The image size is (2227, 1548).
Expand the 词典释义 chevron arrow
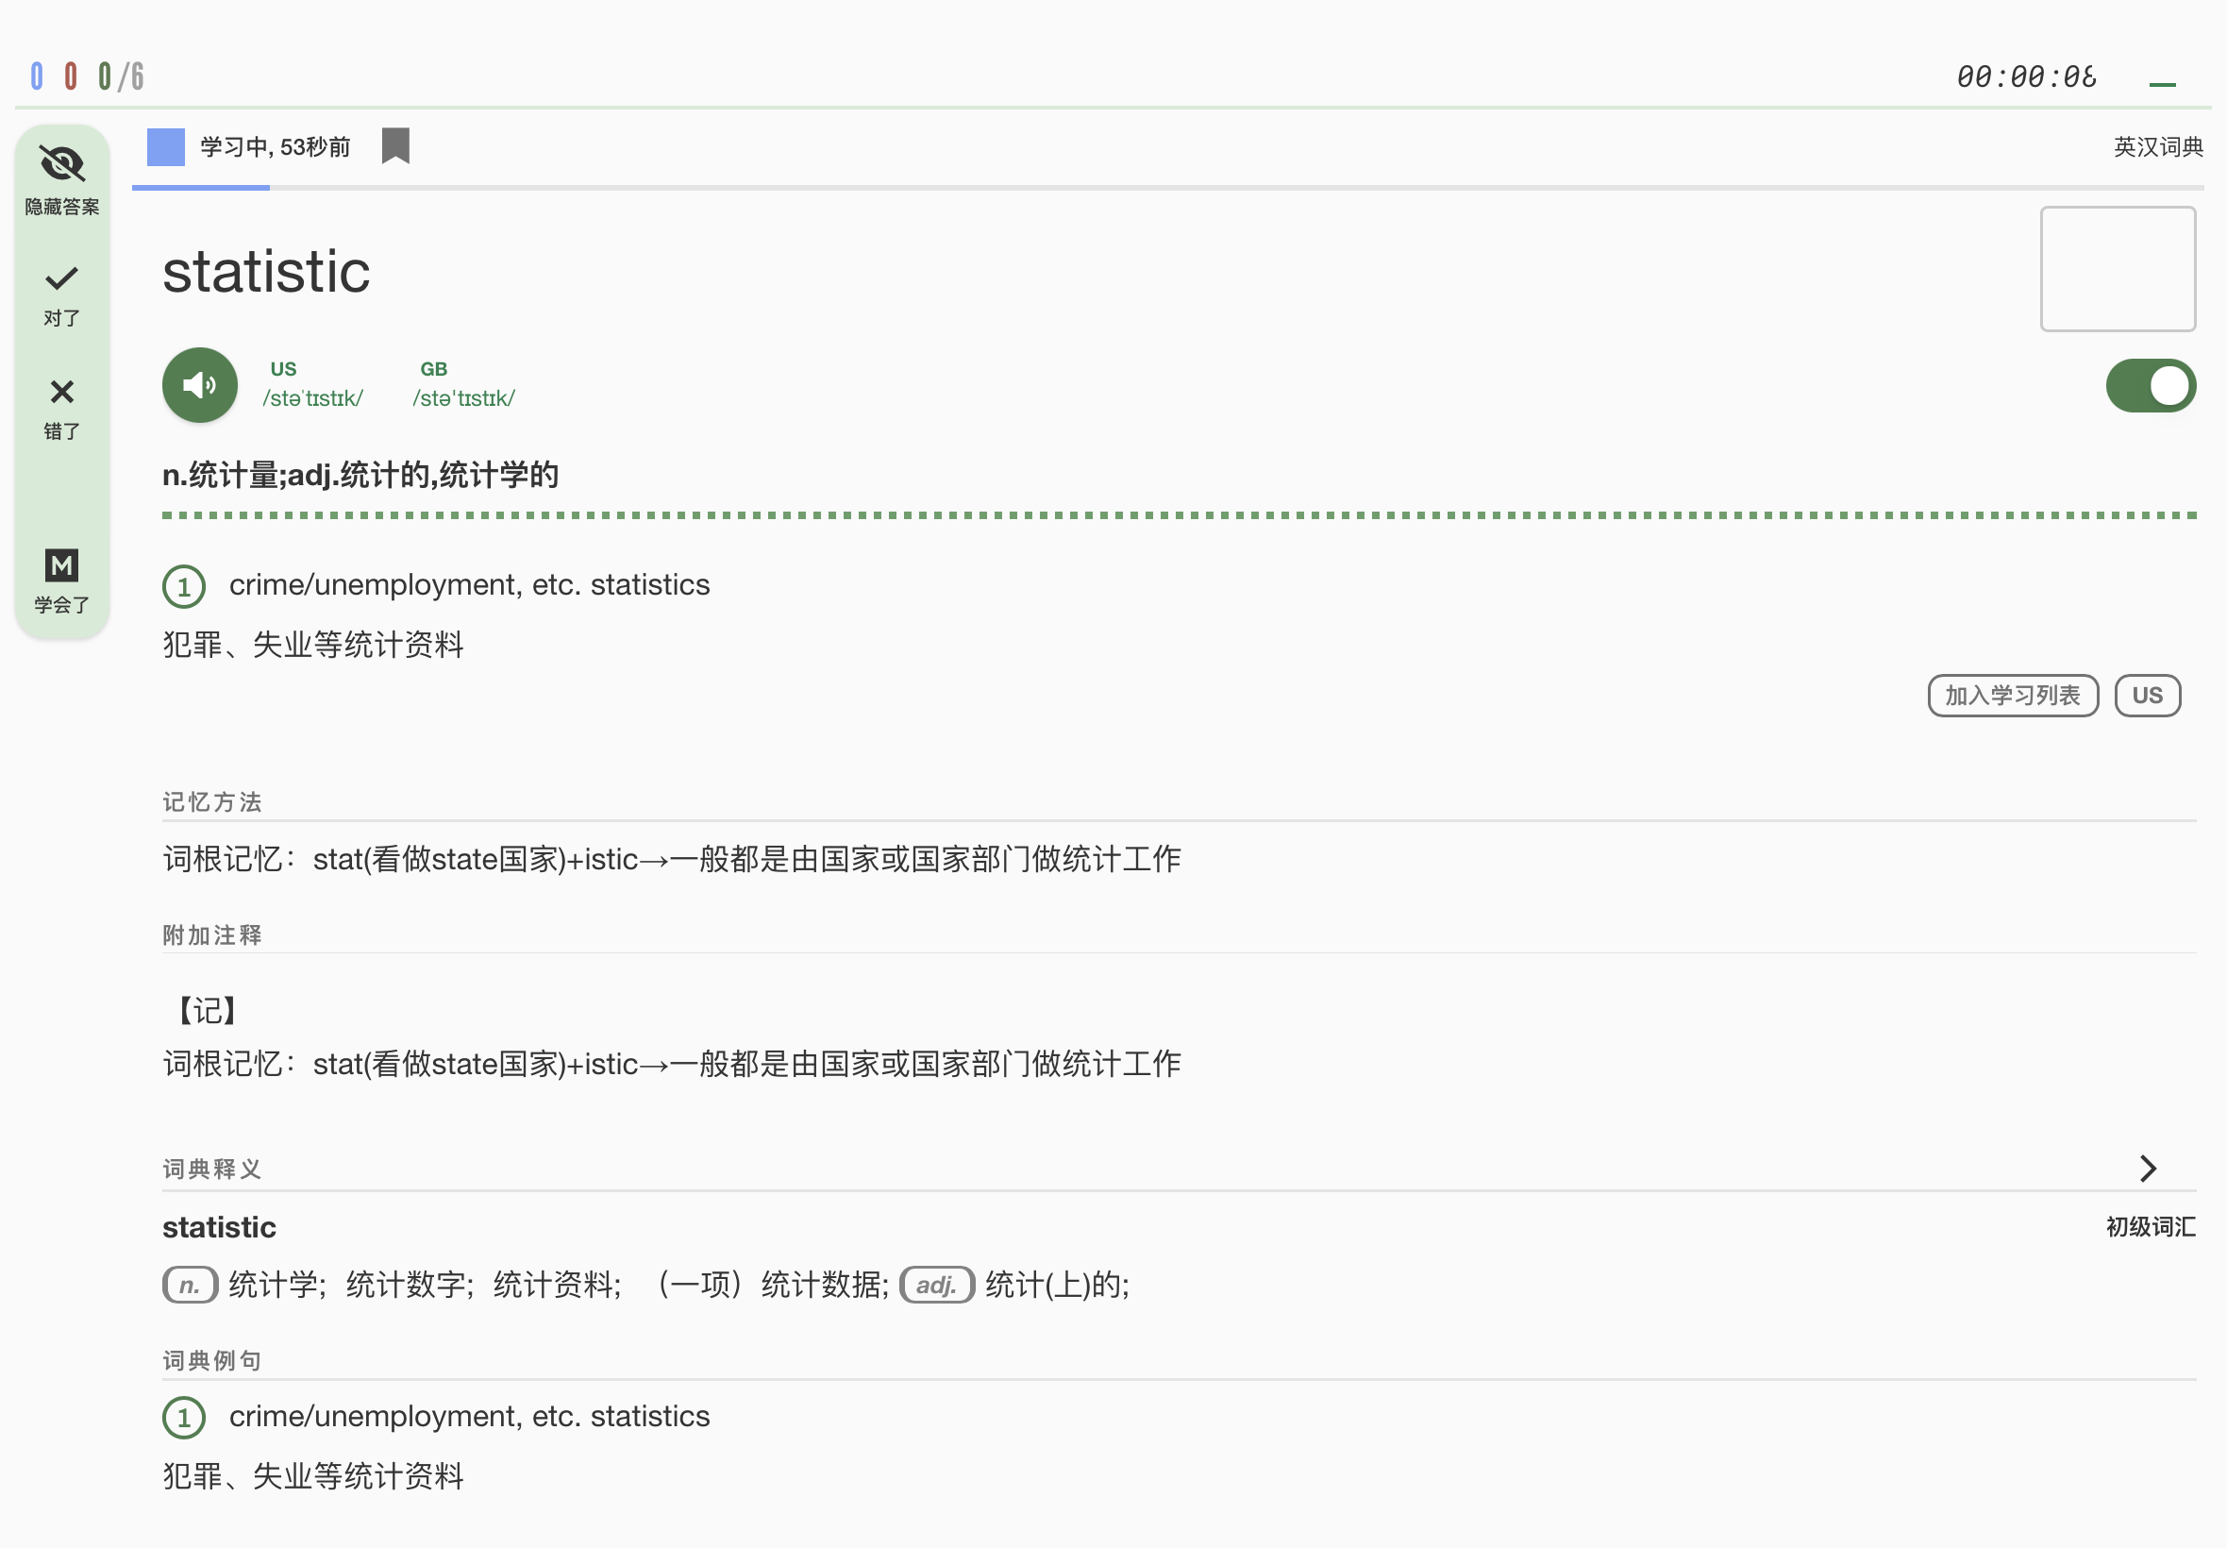(2148, 1168)
